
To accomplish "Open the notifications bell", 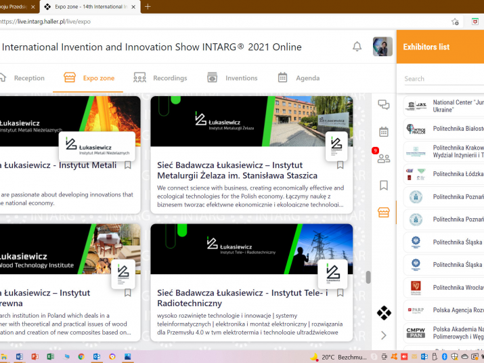I will (x=357, y=47).
